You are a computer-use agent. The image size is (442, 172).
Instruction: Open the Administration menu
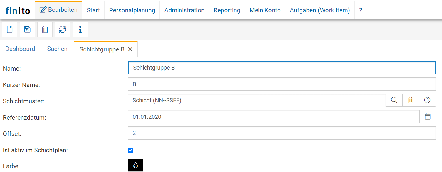(184, 10)
